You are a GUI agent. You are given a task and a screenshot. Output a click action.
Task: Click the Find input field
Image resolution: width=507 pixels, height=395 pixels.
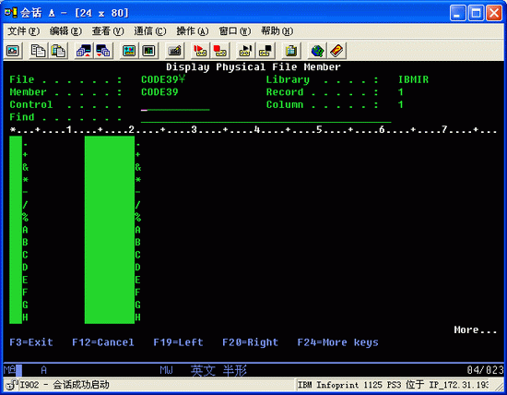pos(265,117)
